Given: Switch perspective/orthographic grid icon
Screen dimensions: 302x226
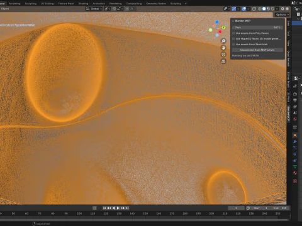Looking at the screenshot, I should [x=223, y=61].
